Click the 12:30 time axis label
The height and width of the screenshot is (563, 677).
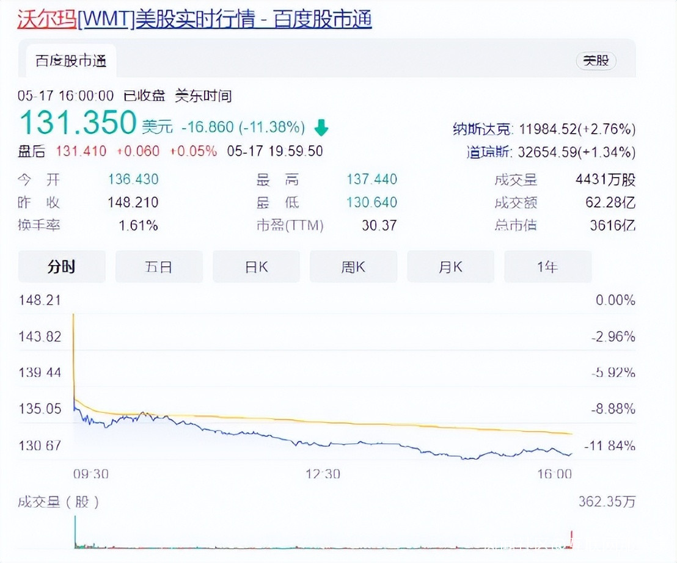point(323,474)
